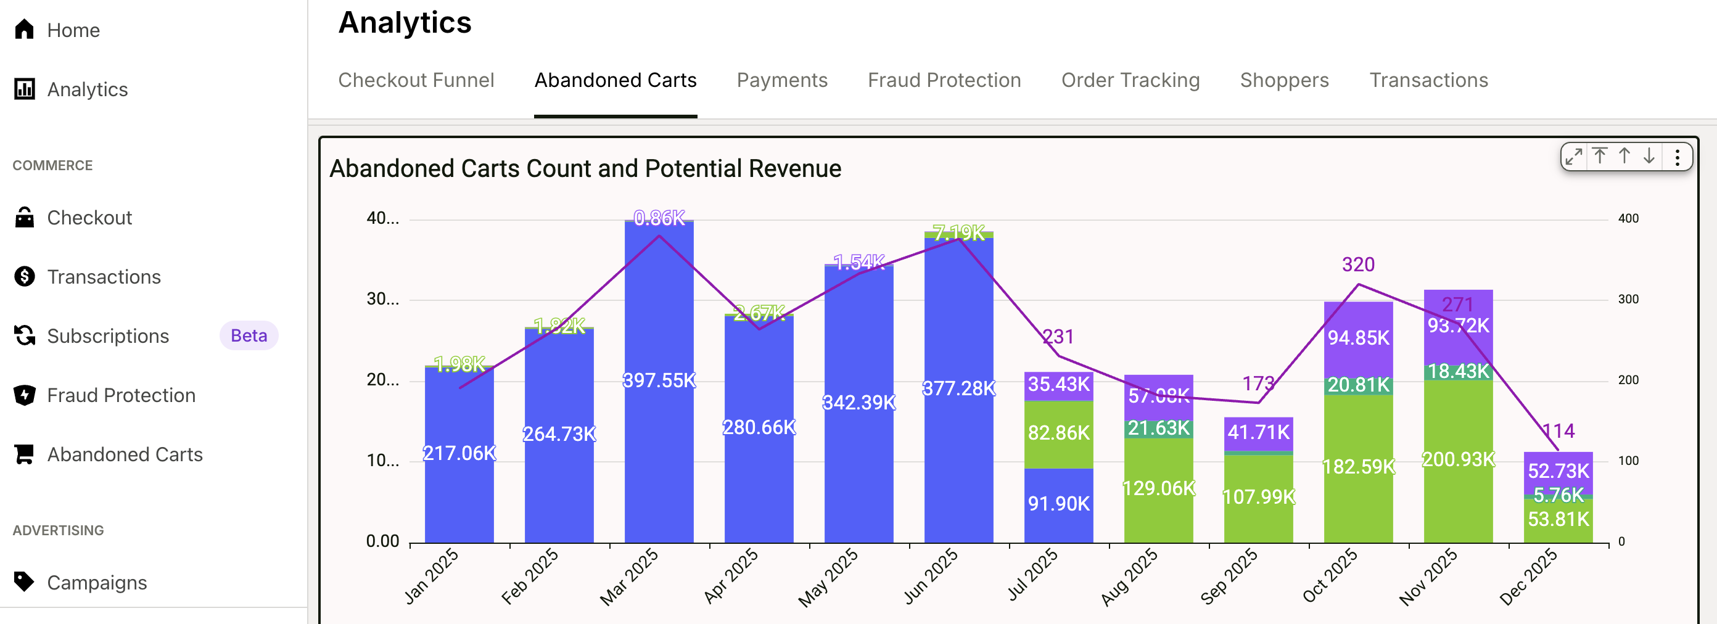This screenshot has height=624, width=1717.
Task: Click the Campaigns tag icon
Action: click(25, 582)
